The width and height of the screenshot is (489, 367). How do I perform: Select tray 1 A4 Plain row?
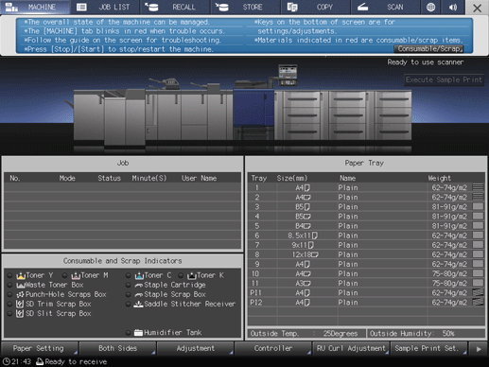[366, 187]
